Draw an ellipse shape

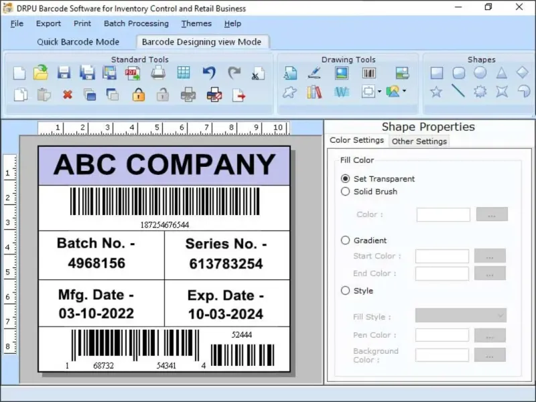tap(480, 72)
